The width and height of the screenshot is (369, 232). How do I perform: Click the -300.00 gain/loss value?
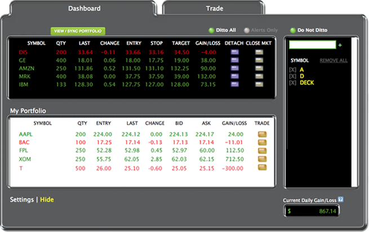233,168
